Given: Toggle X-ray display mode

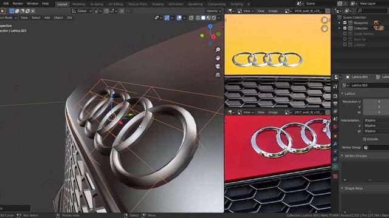Looking at the screenshot, I should click(x=191, y=18).
